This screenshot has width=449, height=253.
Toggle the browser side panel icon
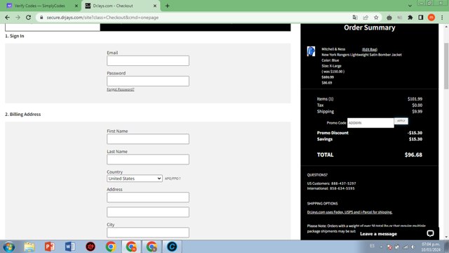point(421,18)
